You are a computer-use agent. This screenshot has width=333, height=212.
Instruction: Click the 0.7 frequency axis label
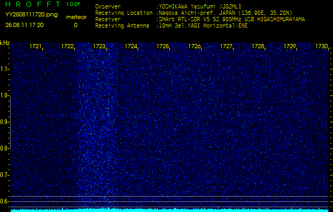tap(4, 175)
